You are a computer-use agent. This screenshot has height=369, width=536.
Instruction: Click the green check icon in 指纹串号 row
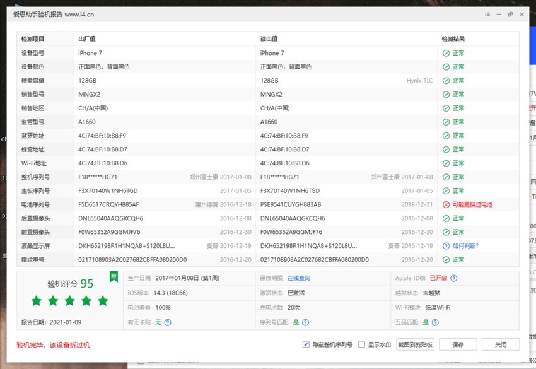pos(446,260)
